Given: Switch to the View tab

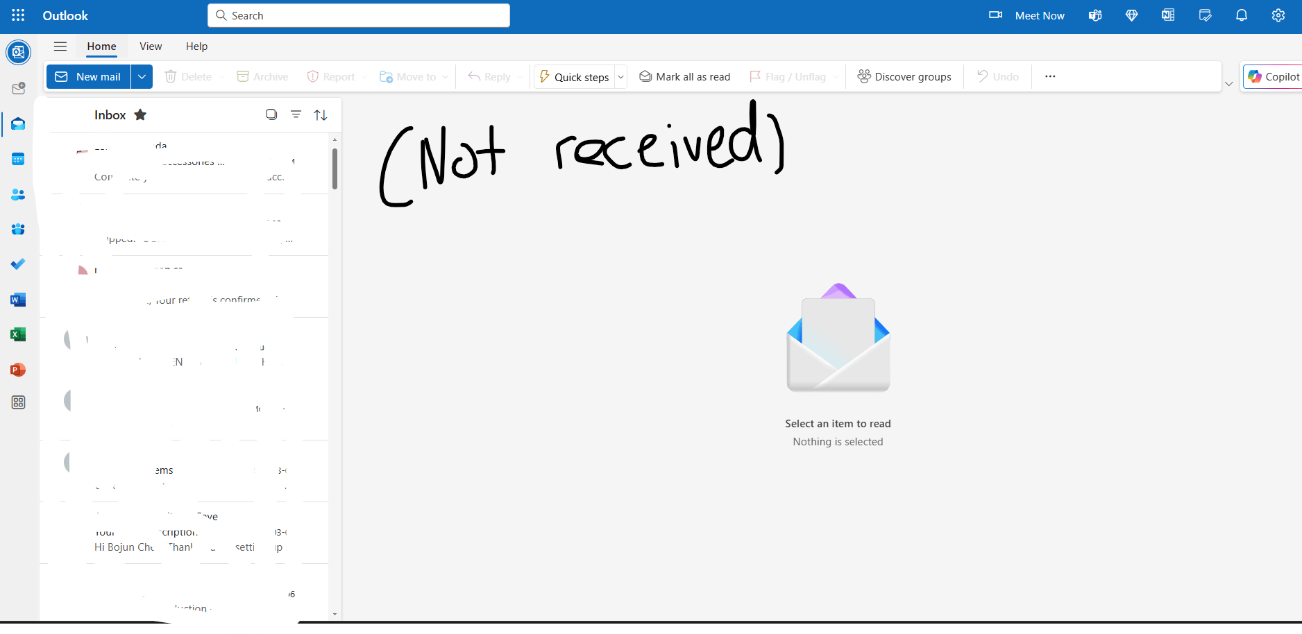Looking at the screenshot, I should (x=151, y=46).
